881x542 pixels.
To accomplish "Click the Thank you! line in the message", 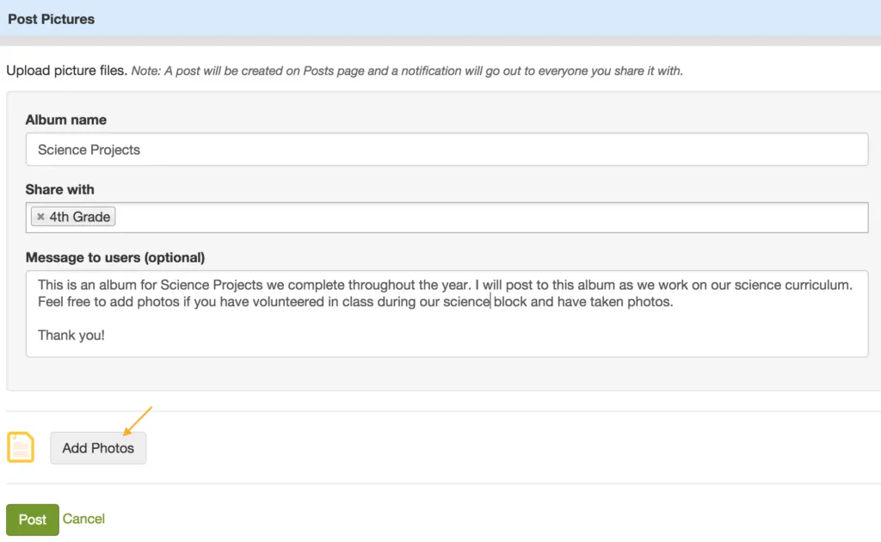I will pyautogui.click(x=71, y=336).
